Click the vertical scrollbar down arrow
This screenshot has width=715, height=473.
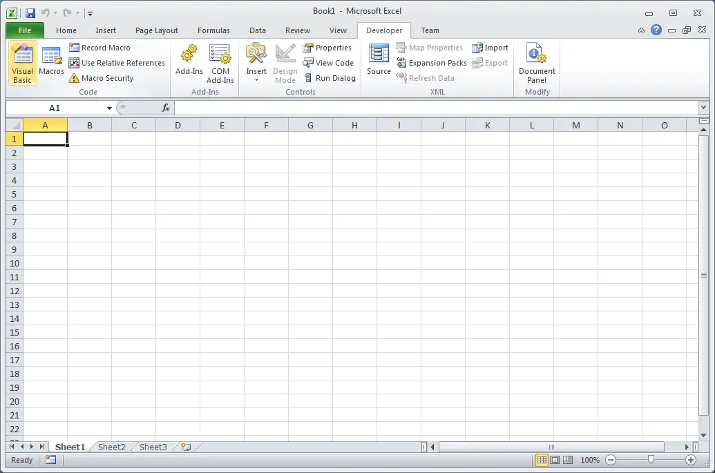703,436
